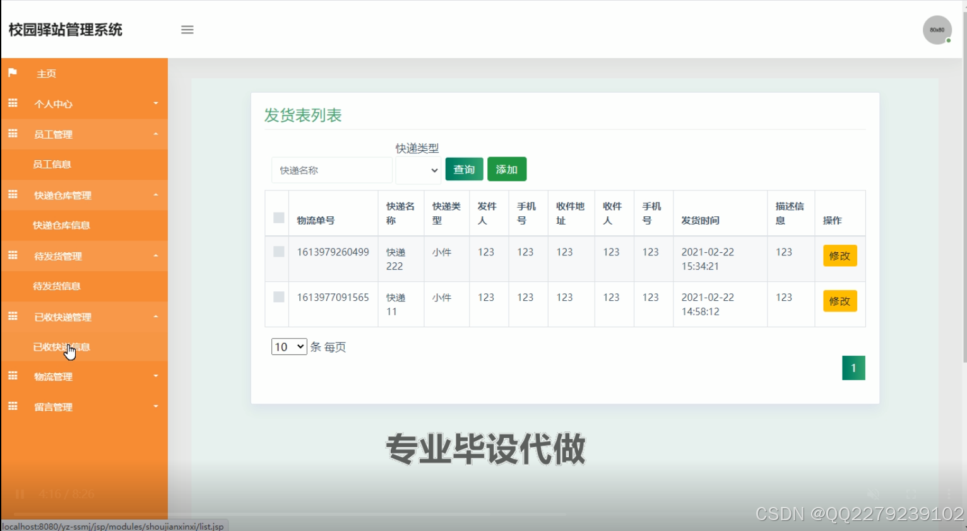Click the grid icon next to 物流管理
Screen dimensions: 967x531
[12, 375]
